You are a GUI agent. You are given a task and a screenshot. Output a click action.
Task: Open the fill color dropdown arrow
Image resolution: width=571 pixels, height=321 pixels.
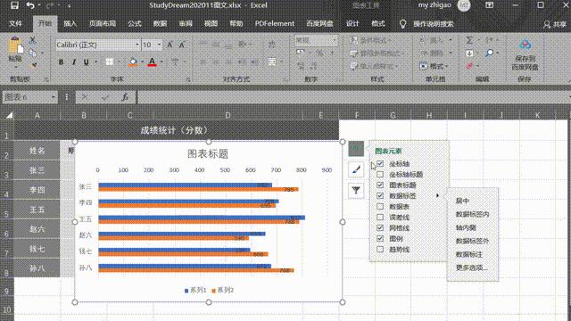pos(142,62)
